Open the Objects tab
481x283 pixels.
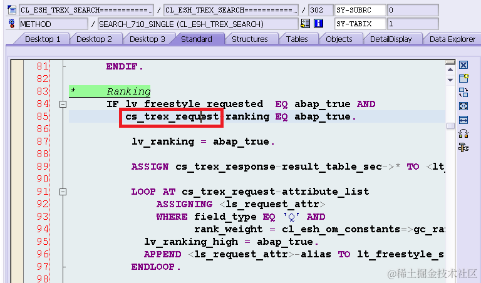pos(339,39)
